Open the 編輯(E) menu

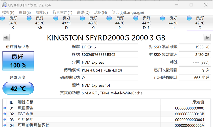pyautogui.click(x=25, y=12)
